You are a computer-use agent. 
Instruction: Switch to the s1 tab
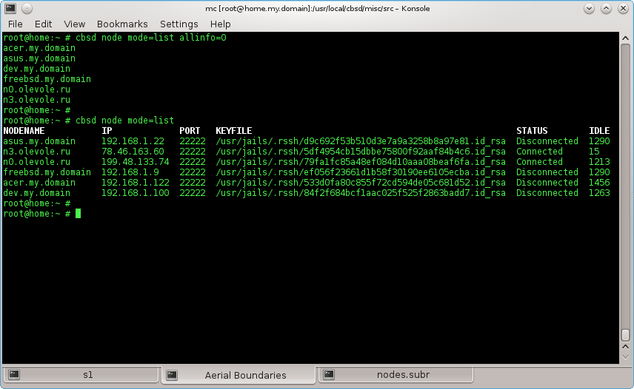[81, 375]
